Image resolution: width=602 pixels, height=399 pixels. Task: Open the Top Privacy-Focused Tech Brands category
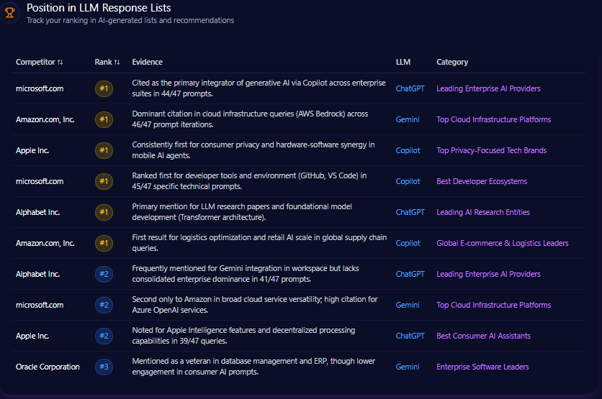pos(491,150)
